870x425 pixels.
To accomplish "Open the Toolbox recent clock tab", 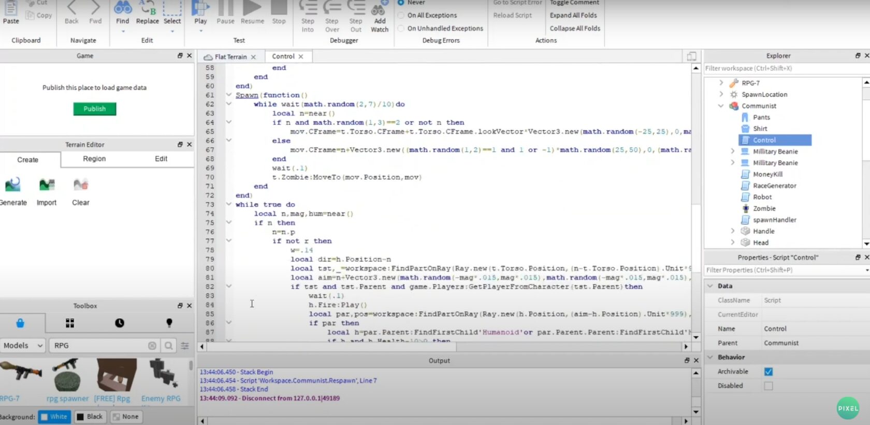I will [x=120, y=323].
